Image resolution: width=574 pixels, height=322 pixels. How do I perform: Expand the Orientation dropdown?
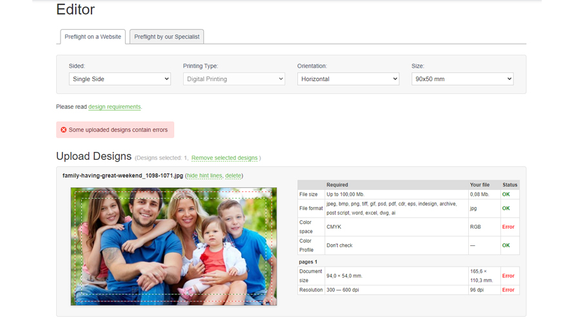[x=348, y=79]
